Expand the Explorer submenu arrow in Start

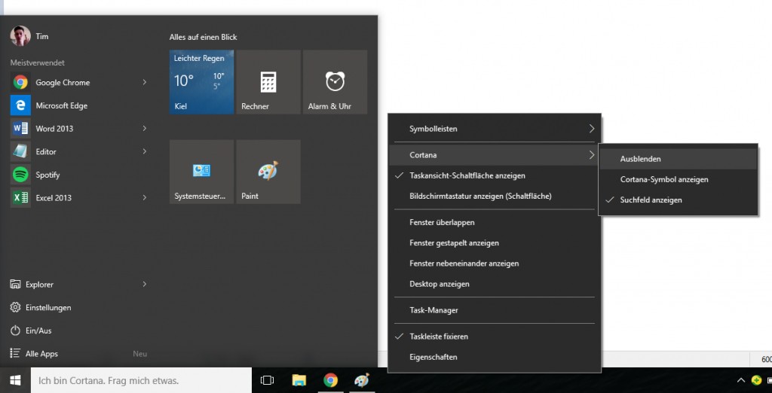(x=144, y=285)
